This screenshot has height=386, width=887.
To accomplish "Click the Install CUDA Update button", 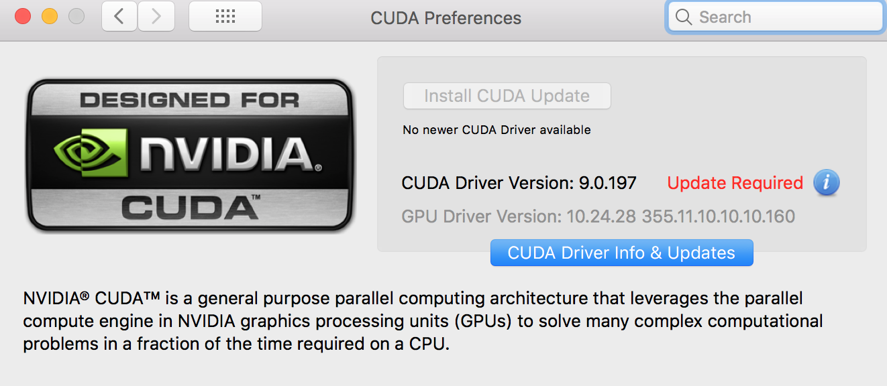I will click(x=507, y=96).
